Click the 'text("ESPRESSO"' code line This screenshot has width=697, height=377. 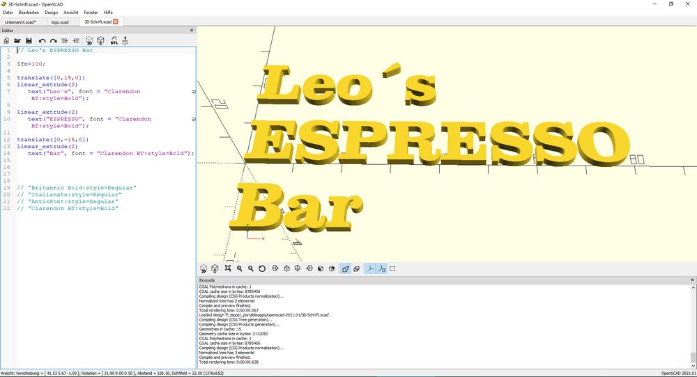pos(89,119)
